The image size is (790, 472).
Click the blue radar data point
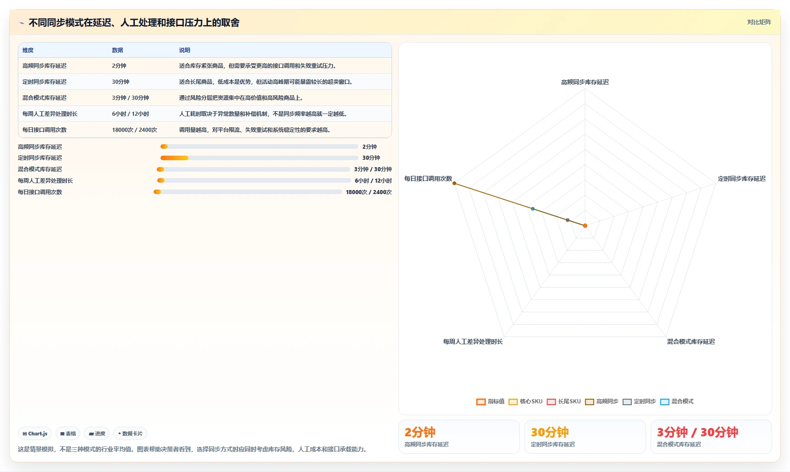coord(533,209)
